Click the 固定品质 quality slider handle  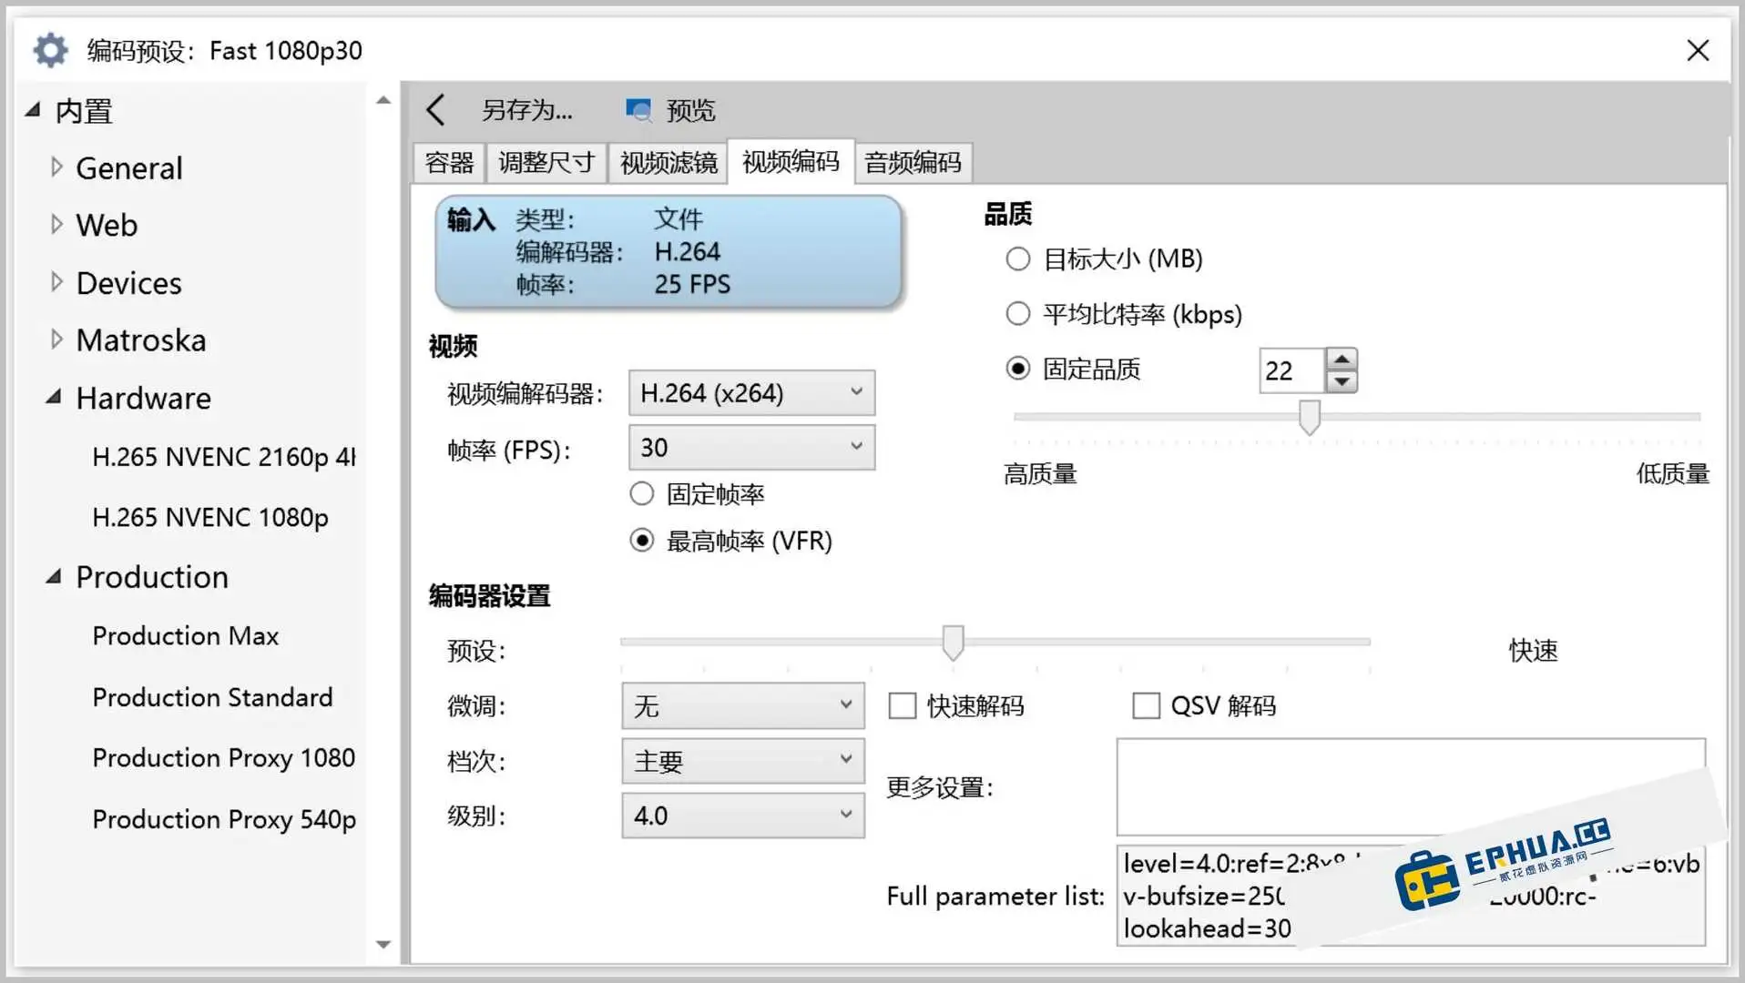(x=1309, y=417)
